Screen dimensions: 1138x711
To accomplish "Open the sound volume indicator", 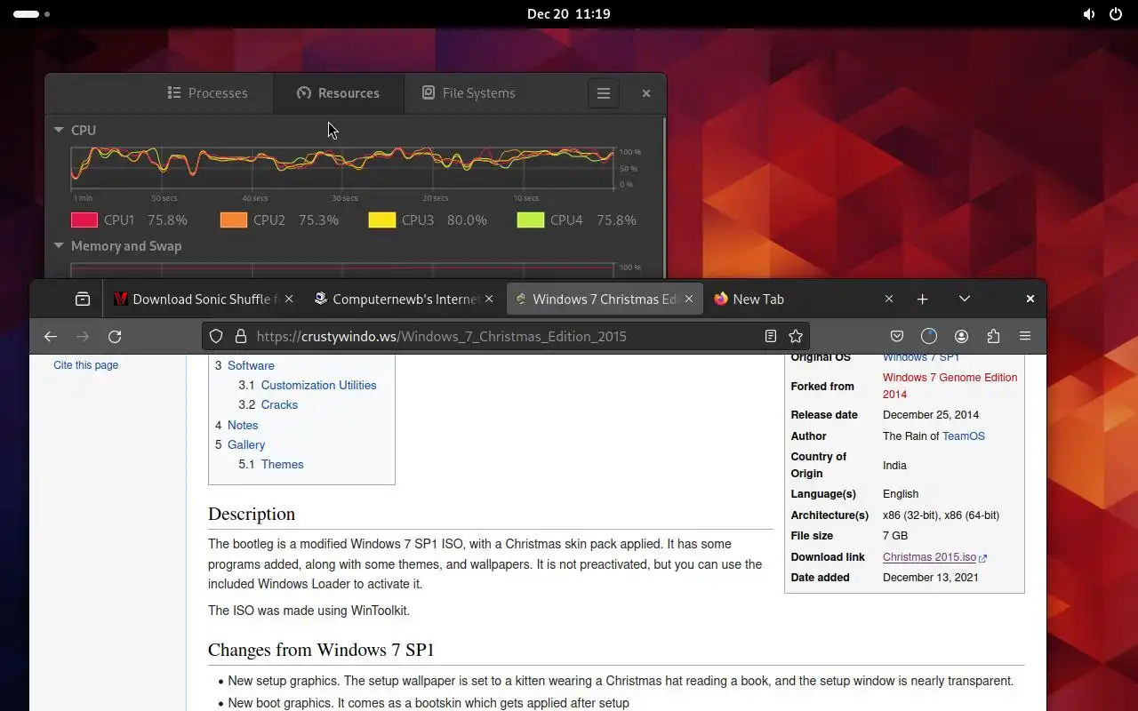I will tap(1089, 14).
